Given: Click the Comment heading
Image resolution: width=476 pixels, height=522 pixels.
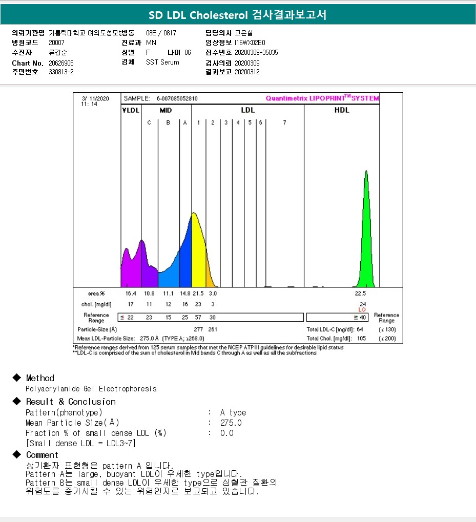Looking at the screenshot, I should point(42,455).
